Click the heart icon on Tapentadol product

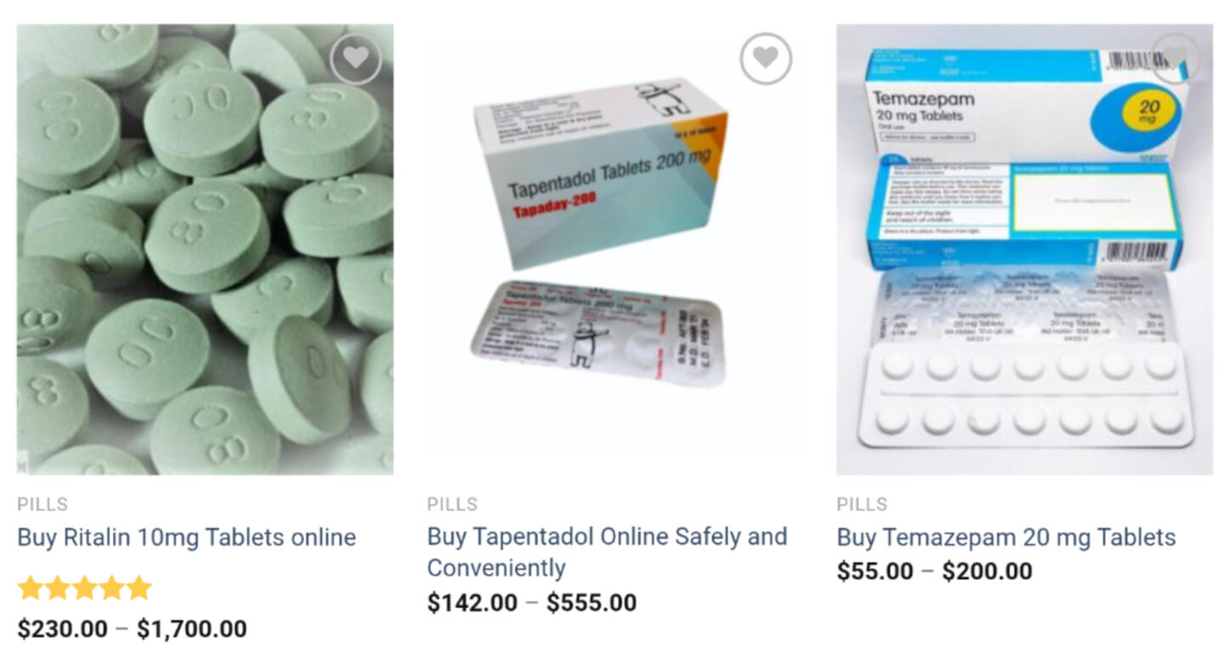(x=766, y=58)
